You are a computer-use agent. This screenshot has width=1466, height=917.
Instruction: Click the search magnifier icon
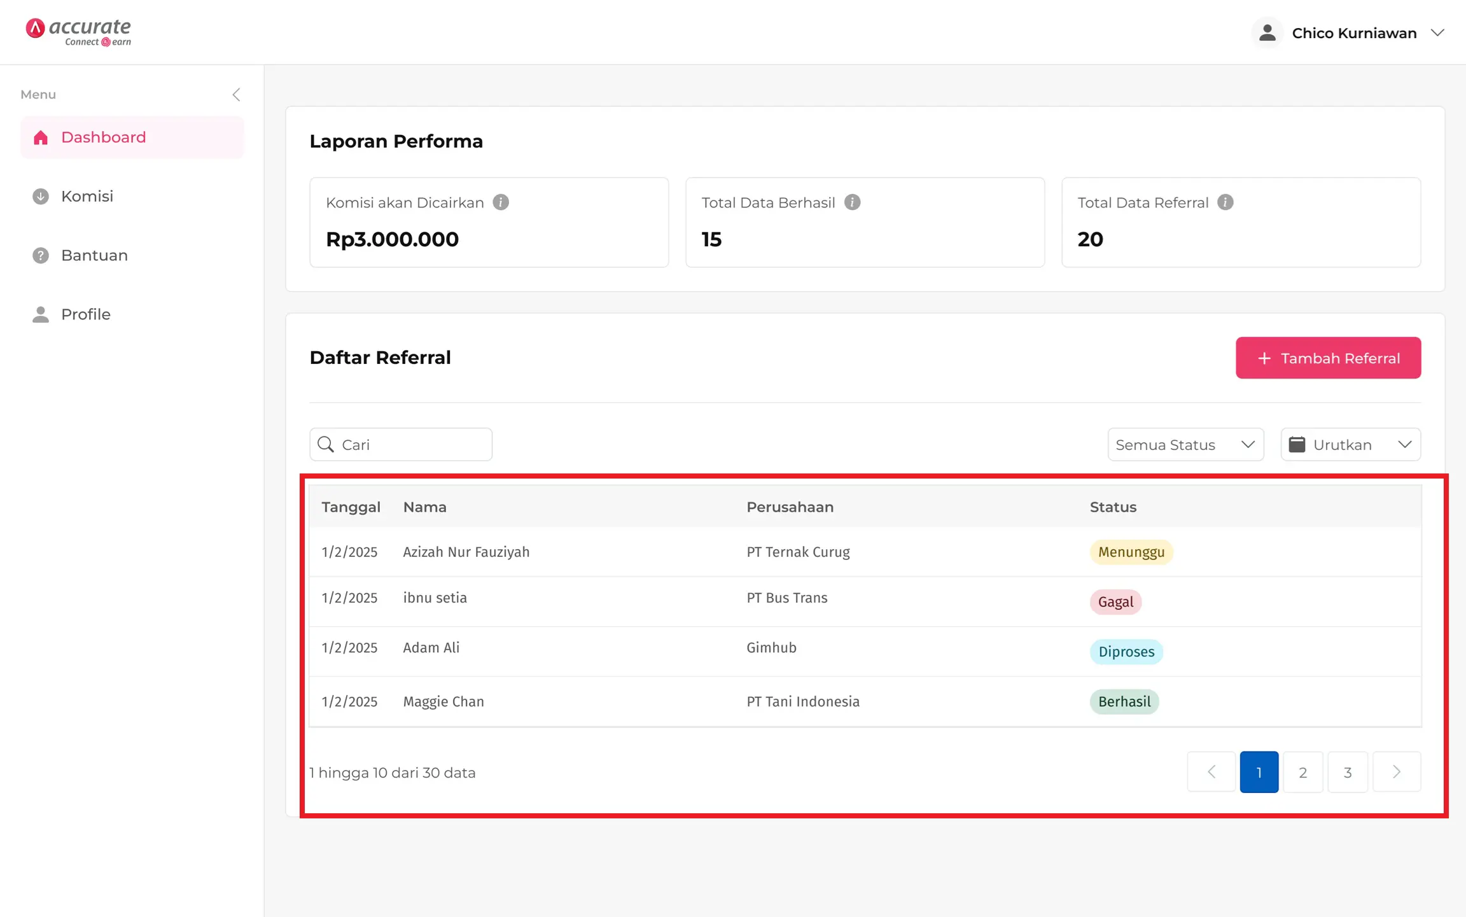pos(326,444)
